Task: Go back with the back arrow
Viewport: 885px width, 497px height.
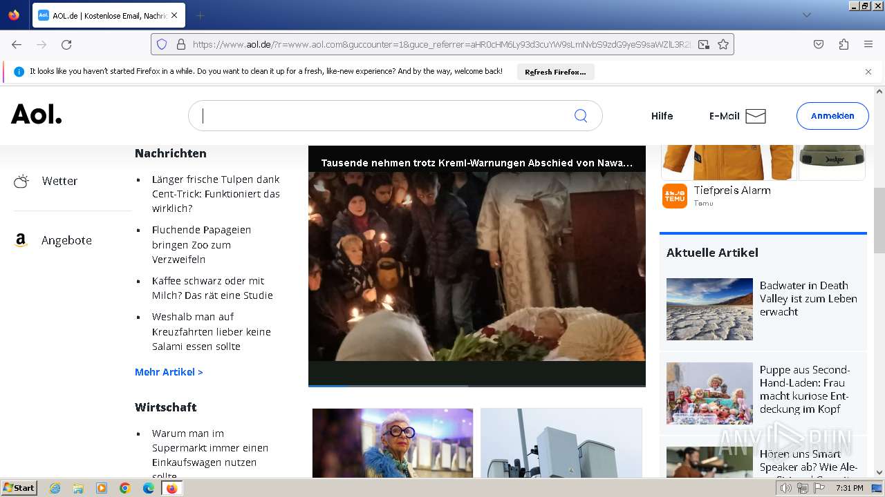Action: click(x=17, y=44)
